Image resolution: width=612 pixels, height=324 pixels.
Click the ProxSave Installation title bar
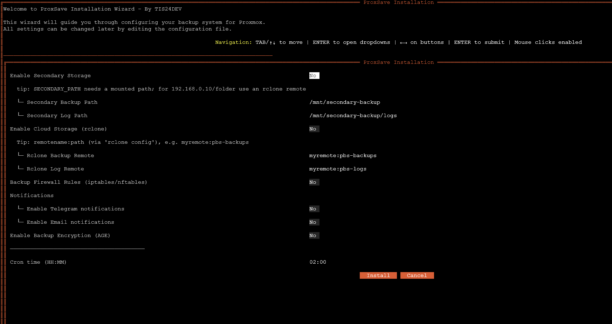398,62
